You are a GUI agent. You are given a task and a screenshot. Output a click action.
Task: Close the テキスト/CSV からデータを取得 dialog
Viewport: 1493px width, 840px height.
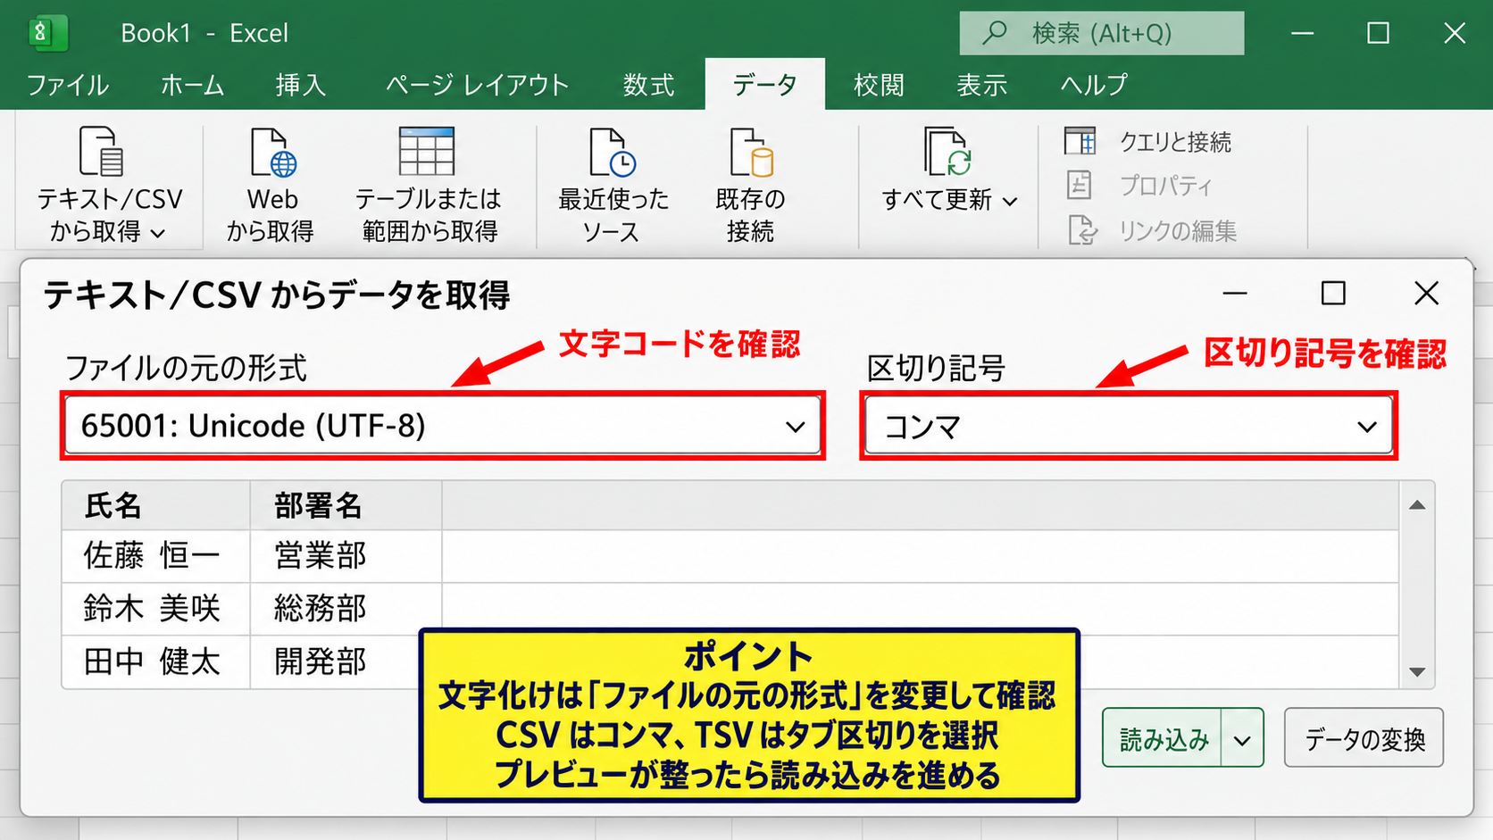coord(1427,293)
